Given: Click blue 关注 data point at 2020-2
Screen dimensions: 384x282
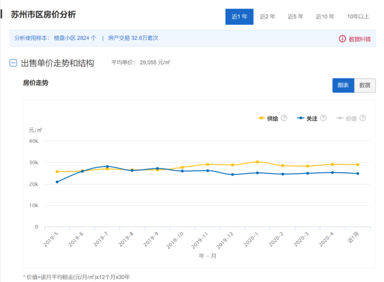Looking at the screenshot, I should click(283, 174).
